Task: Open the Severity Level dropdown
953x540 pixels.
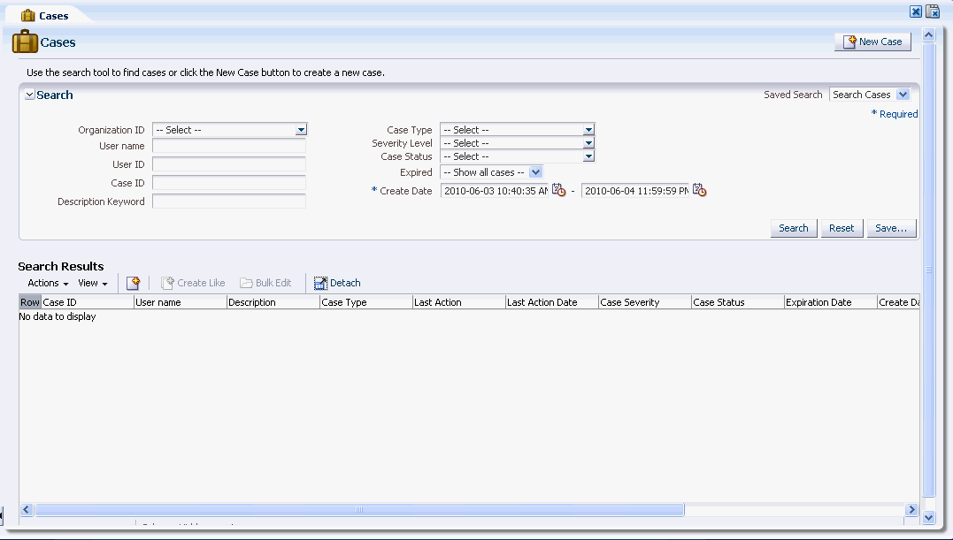Action: (x=588, y=142)
